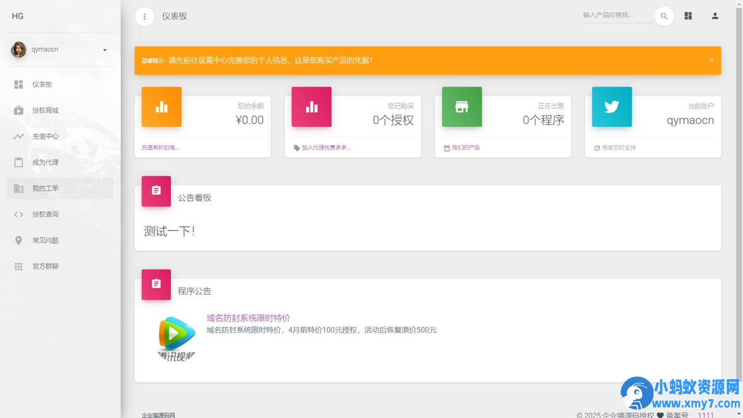The width and height of the screenshot is (743, 418).
Task: Click the green store icon
Action: coord(462,107)
